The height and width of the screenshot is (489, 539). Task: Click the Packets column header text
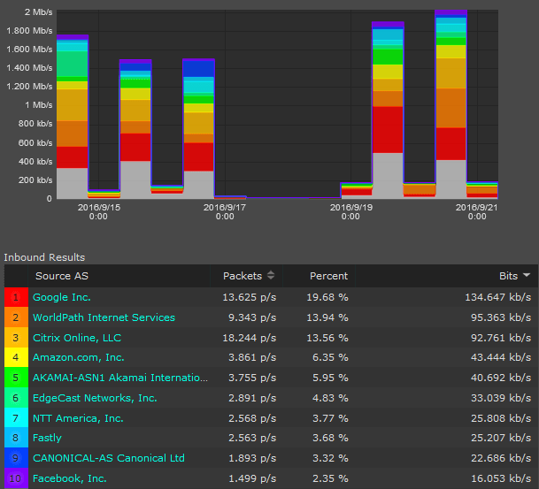[x=243, y=276]
